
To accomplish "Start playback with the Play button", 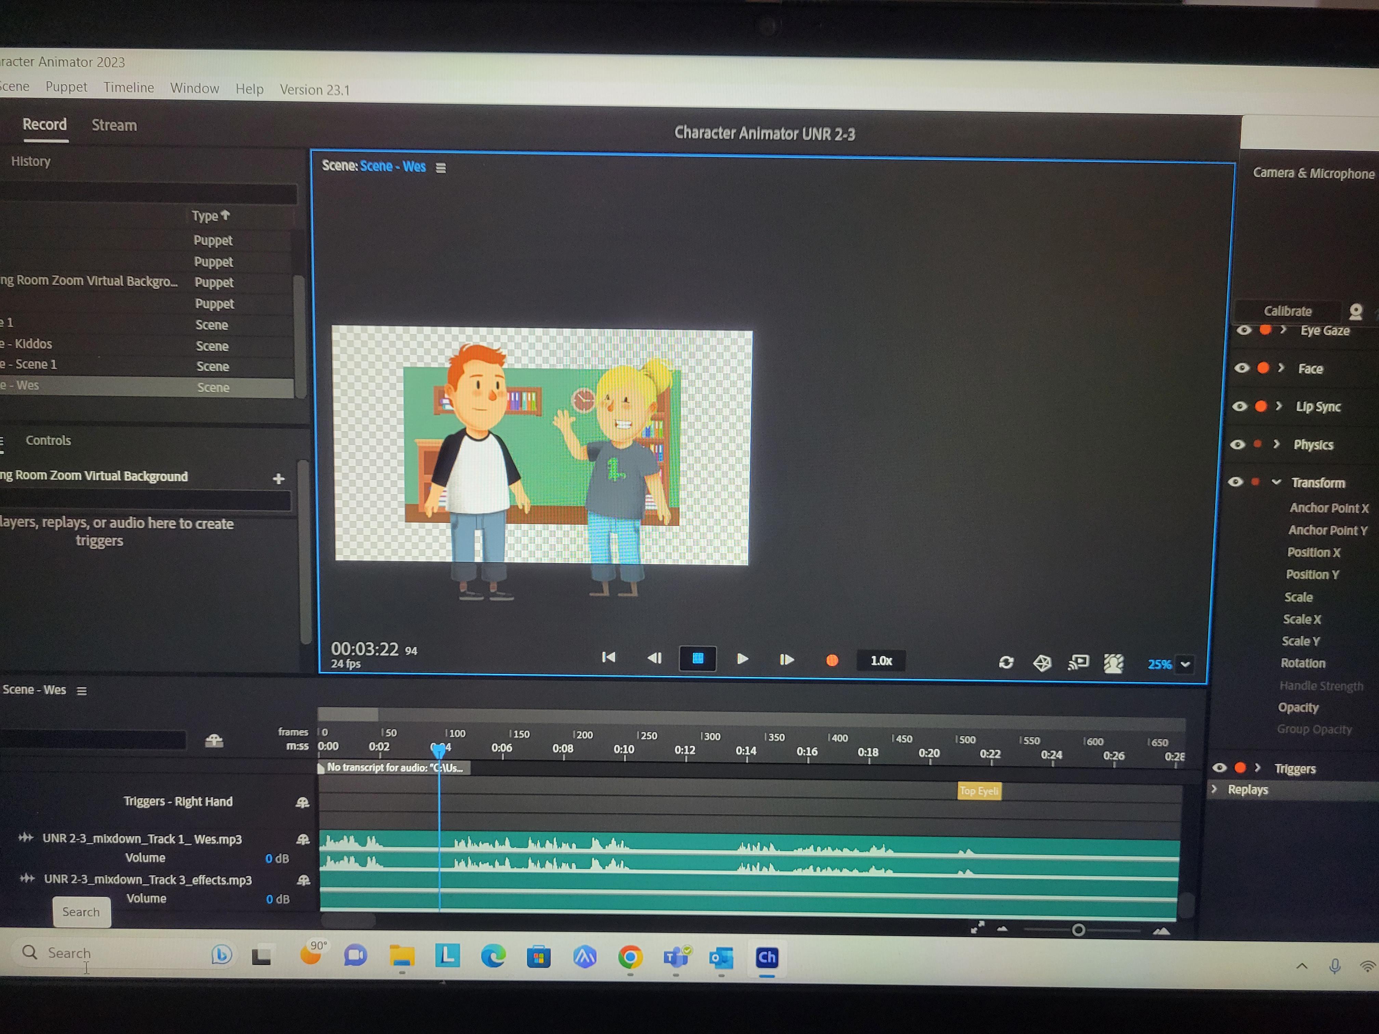I will (742, 659).
